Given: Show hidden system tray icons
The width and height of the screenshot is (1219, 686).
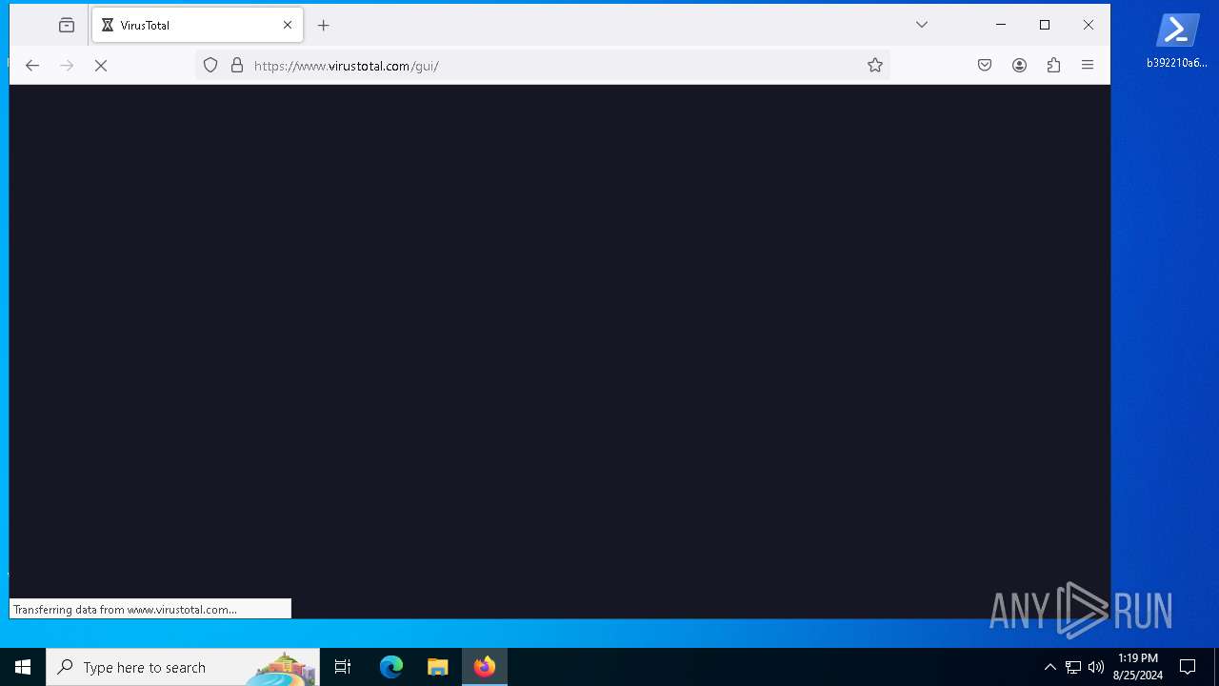Looking at the screenshot, I should (x=1049, y=667).
